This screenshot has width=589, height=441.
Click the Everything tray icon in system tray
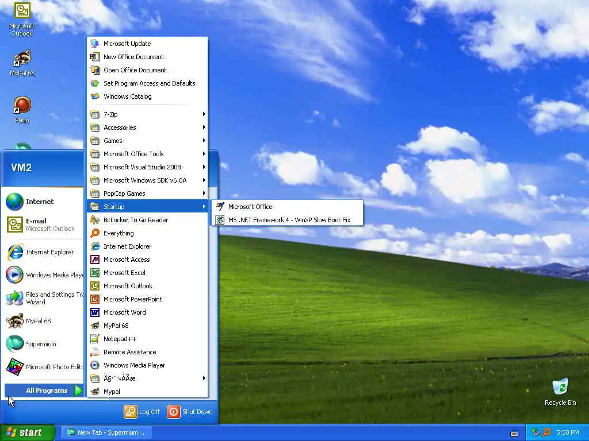[x=546, y=432]
